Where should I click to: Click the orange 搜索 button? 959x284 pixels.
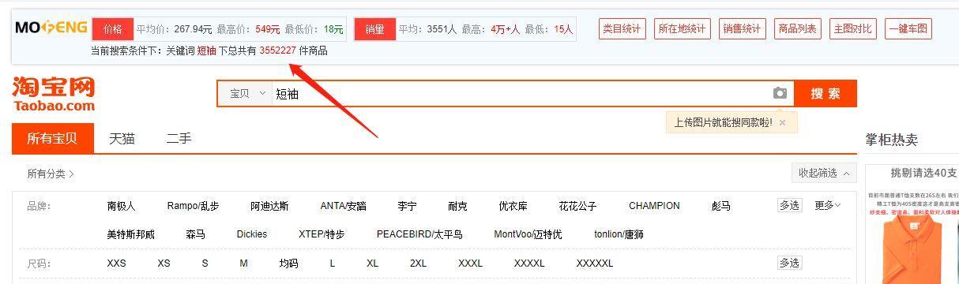point(825,94)
